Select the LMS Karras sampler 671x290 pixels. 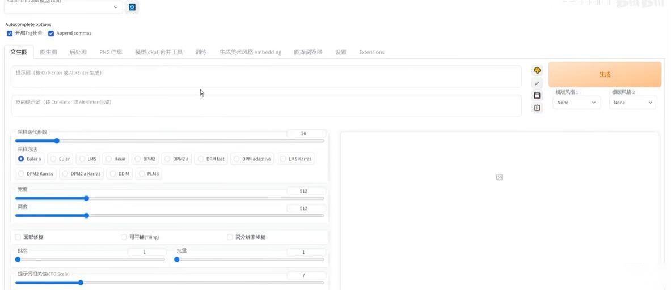click(x=296, y=159)
